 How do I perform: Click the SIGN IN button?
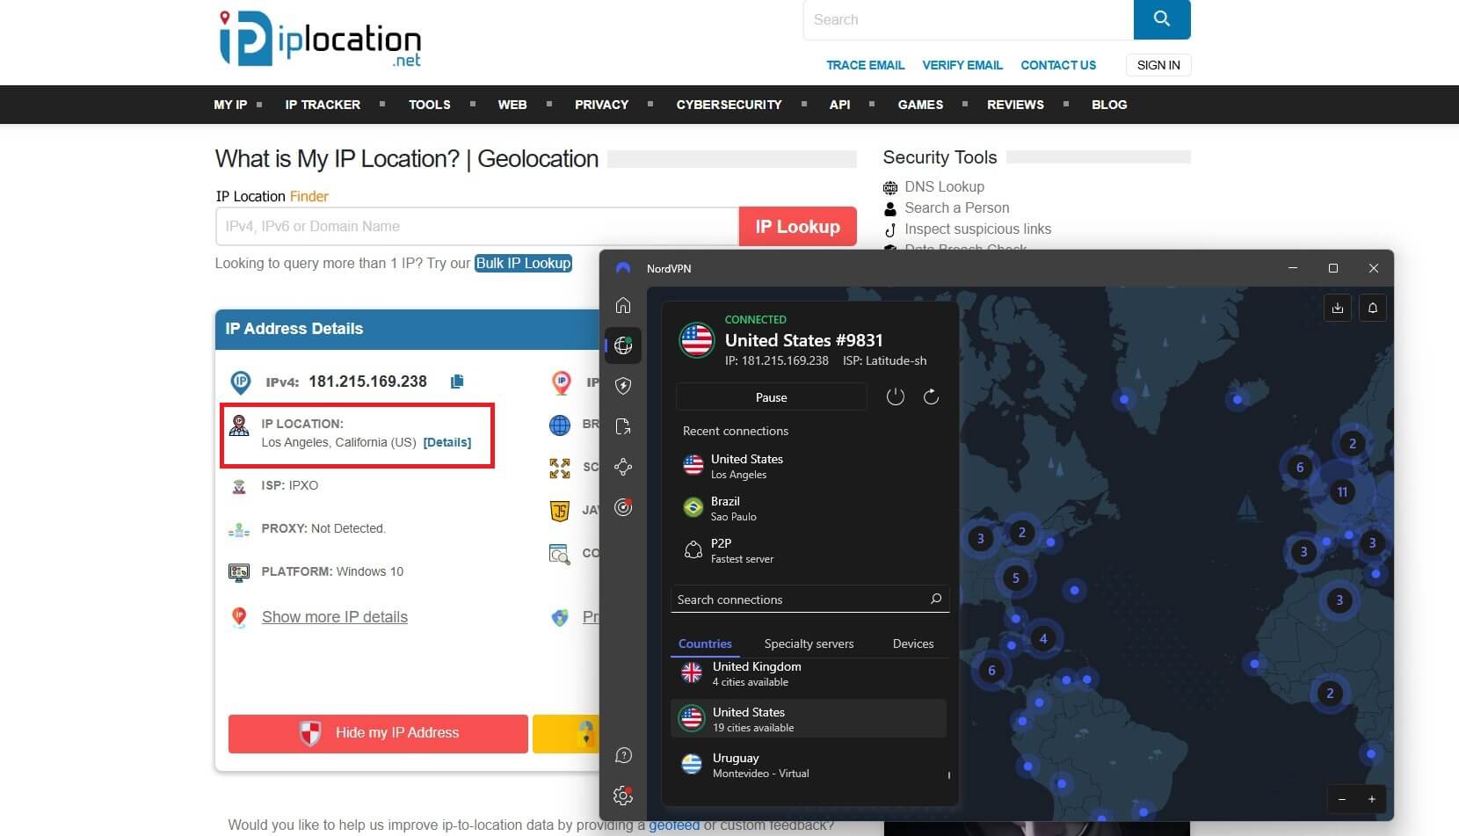(1158, 65)
